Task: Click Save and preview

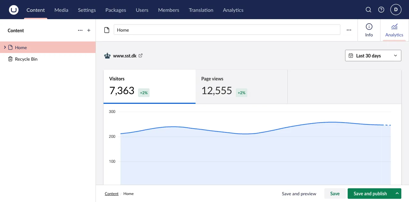Action: (299, 194)
